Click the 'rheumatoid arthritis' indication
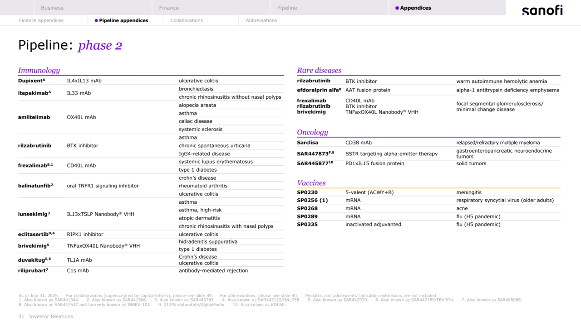Screen dimensions: 581x326 (203, 186)
